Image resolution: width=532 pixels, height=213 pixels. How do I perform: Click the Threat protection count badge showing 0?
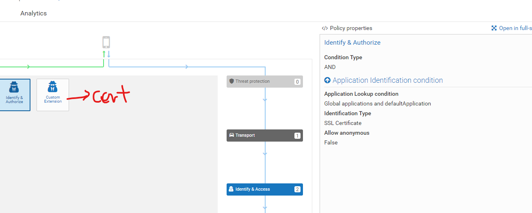click(x=297, y=82)
